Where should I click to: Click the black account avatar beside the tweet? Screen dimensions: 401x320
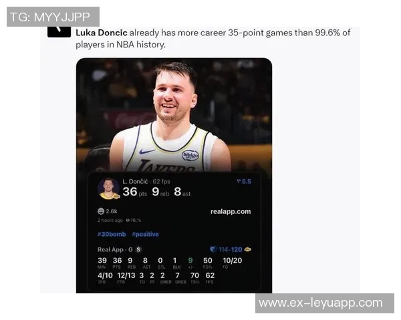click(59, 31)
